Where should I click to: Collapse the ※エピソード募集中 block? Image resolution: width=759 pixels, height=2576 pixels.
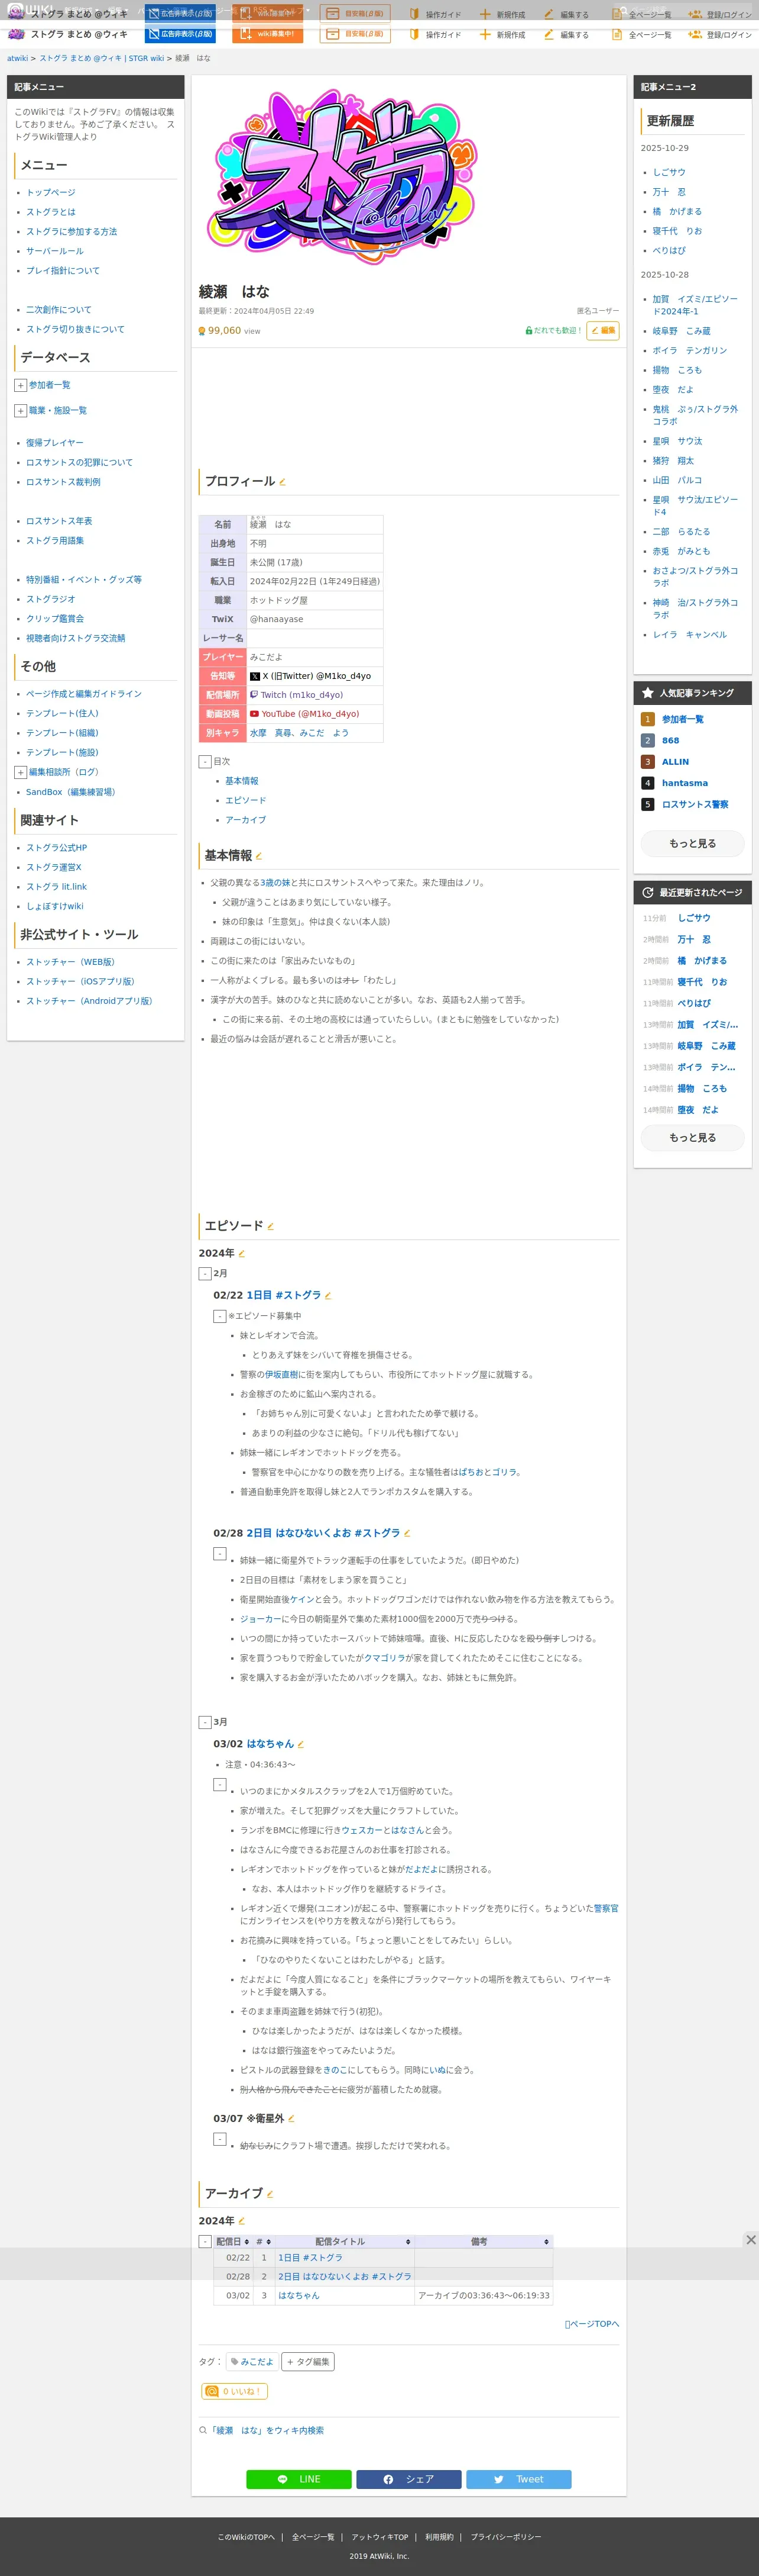coord(220,1316)
